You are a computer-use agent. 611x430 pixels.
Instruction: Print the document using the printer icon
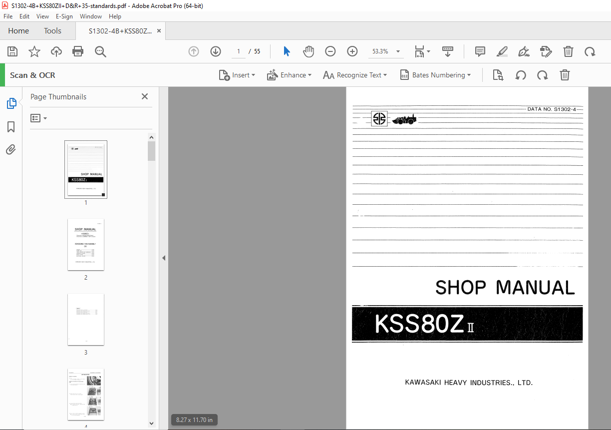click(x=78, y=51)
